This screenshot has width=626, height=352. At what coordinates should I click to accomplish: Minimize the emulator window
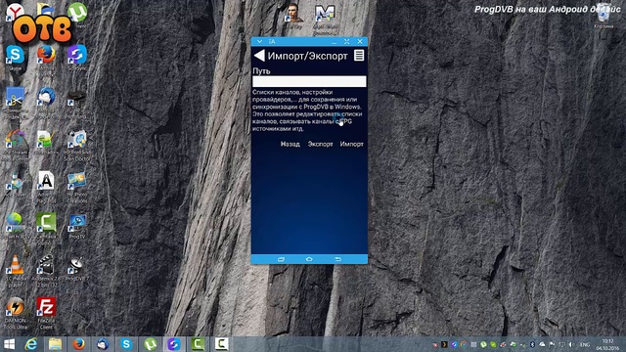point(335,42)
